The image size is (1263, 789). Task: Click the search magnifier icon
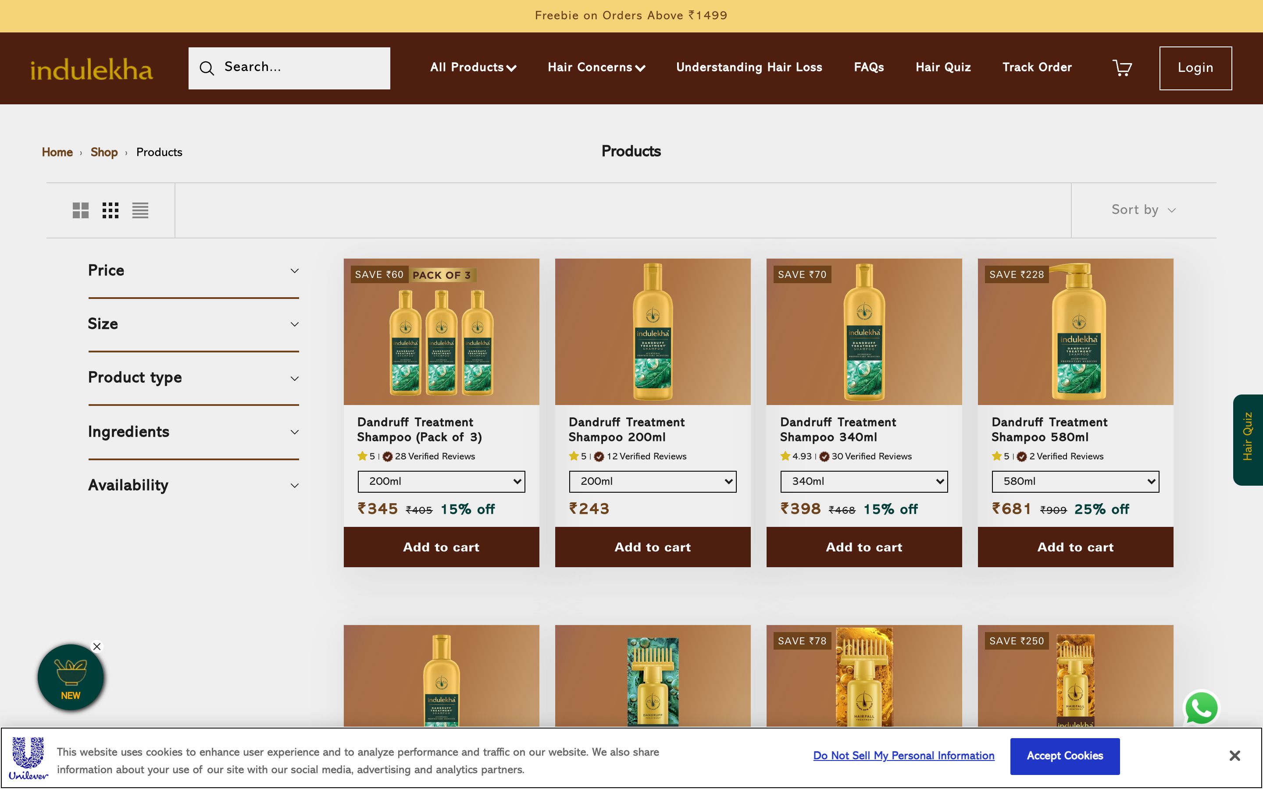pyautogui.click(x=207, y=68)
